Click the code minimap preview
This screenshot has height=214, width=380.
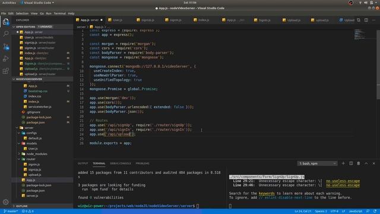[x=360, y=34]
